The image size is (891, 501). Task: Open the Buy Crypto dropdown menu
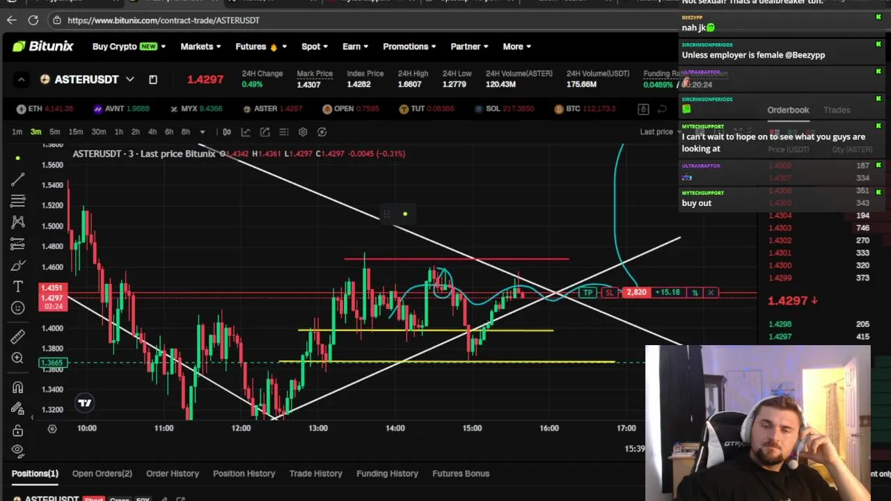click(x=129, y=47)
